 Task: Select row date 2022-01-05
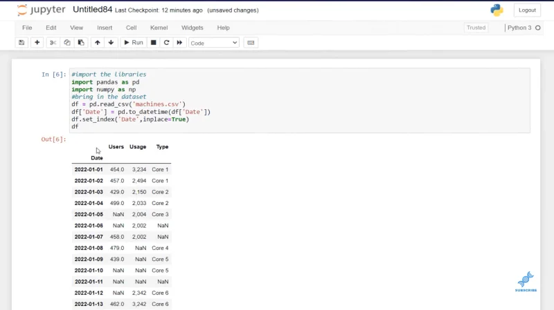[x=89, y=214]
